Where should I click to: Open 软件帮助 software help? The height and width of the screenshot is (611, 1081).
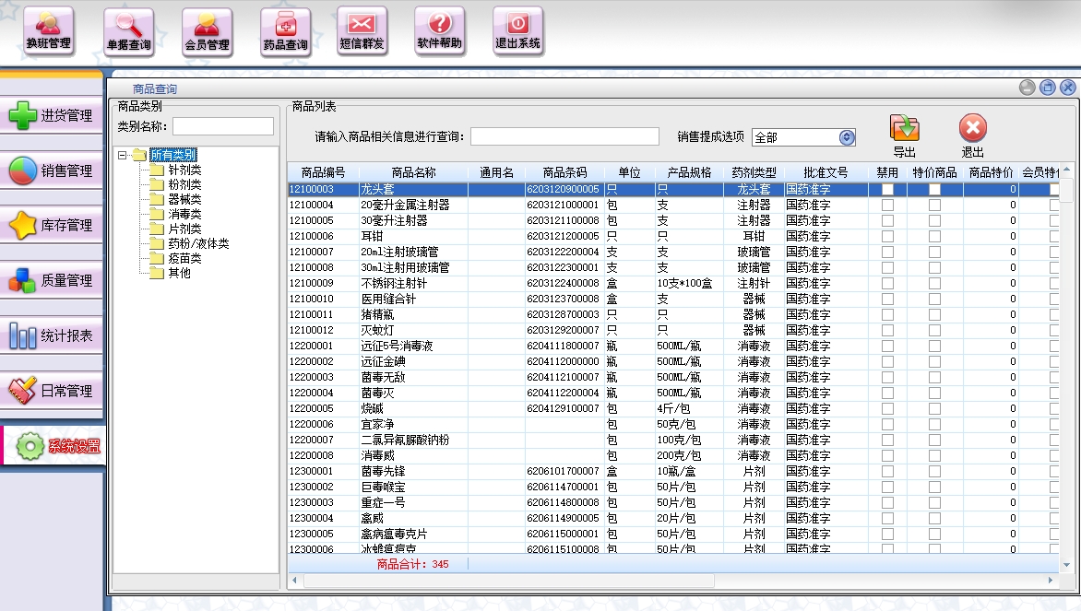coord(439,30)
